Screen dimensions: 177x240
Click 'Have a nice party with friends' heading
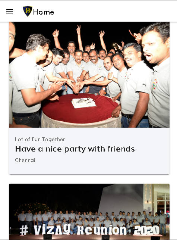[x=75, y=149]
